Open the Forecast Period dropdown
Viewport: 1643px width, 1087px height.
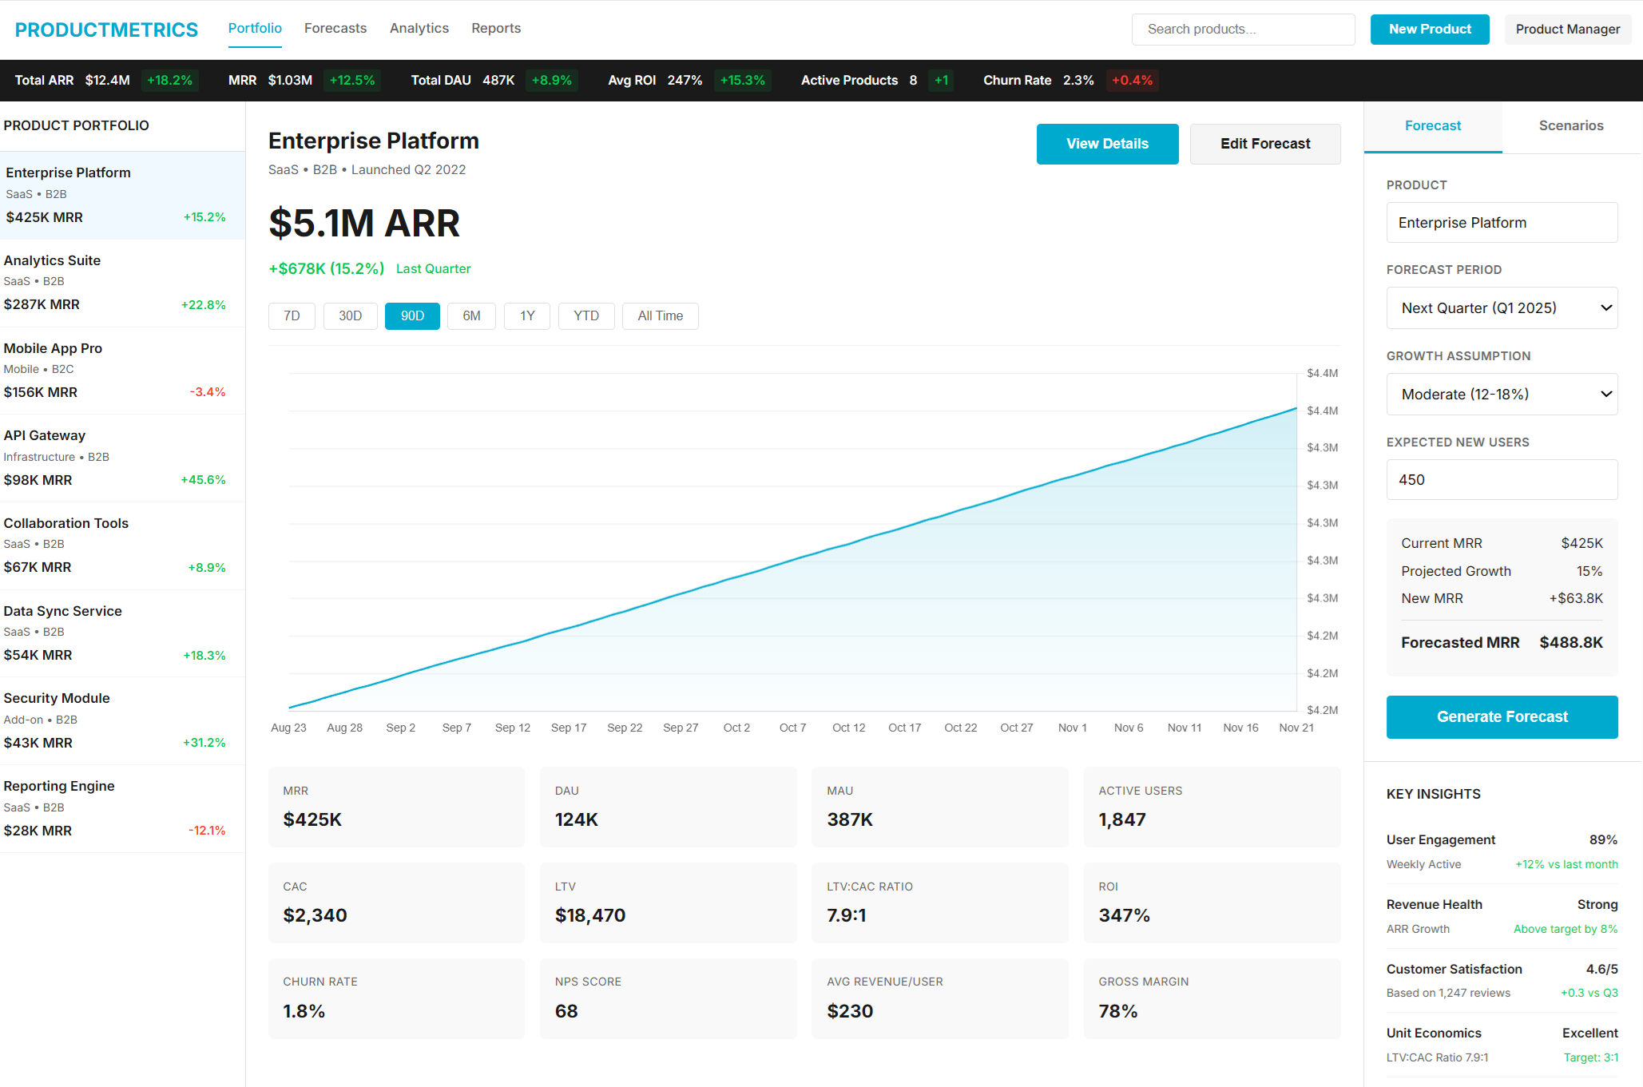pyautogui.click(x=1501, y=307)
